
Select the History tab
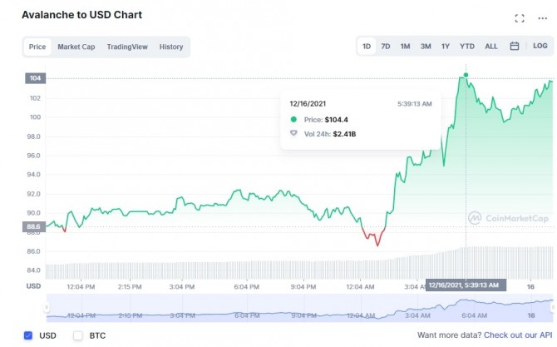coord(171,47)
